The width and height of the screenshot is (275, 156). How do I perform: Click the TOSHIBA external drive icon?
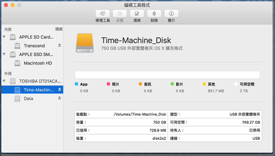[x=13, y=81]
